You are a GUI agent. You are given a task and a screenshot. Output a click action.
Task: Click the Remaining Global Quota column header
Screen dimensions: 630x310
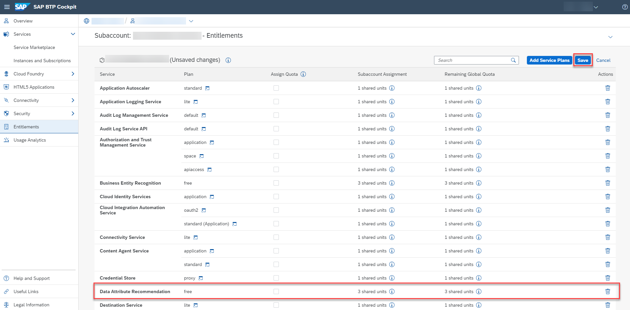click(x=470, y=74)
